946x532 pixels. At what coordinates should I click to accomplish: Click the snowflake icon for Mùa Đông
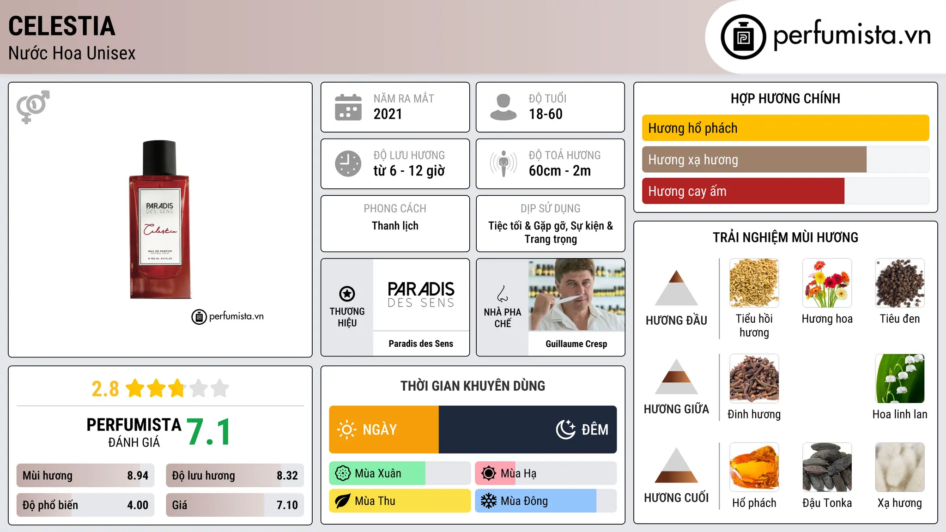tap(489, 501)
